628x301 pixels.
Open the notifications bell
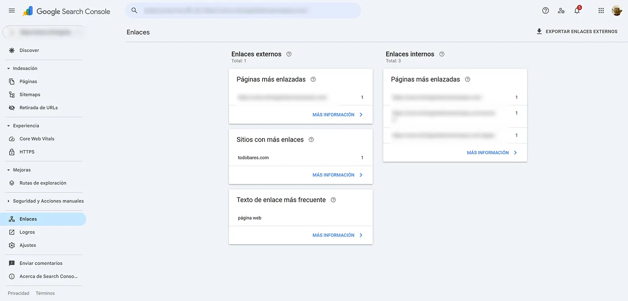tap(577, 10)
